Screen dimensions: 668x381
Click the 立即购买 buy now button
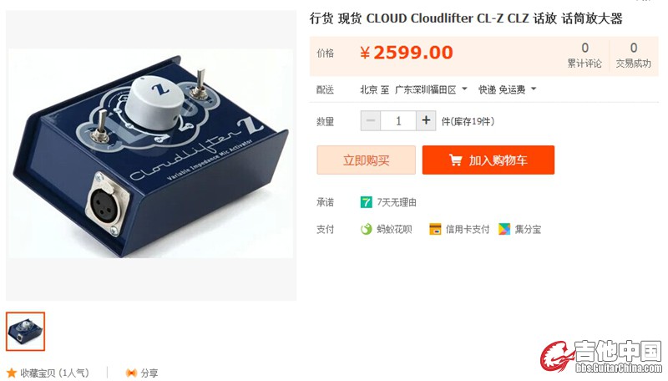click(x=366, y=160)
